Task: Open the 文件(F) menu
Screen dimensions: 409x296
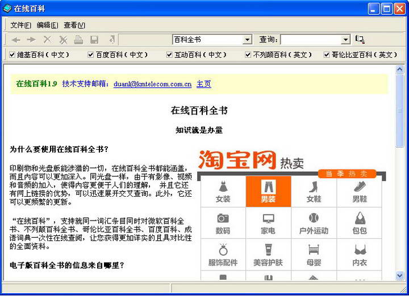Action: pyautogui.click(x=20, y=25)
